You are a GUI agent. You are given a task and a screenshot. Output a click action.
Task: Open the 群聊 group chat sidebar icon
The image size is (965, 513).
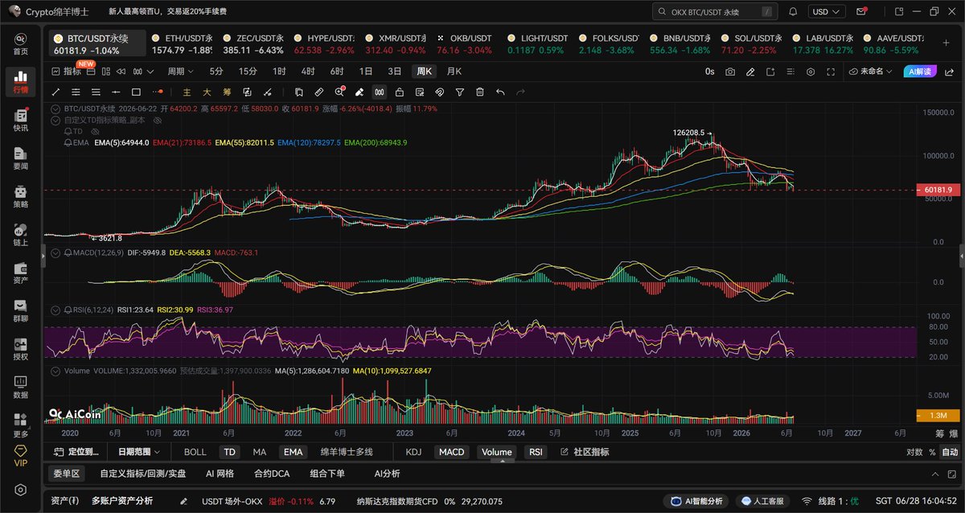pos(20,310)
